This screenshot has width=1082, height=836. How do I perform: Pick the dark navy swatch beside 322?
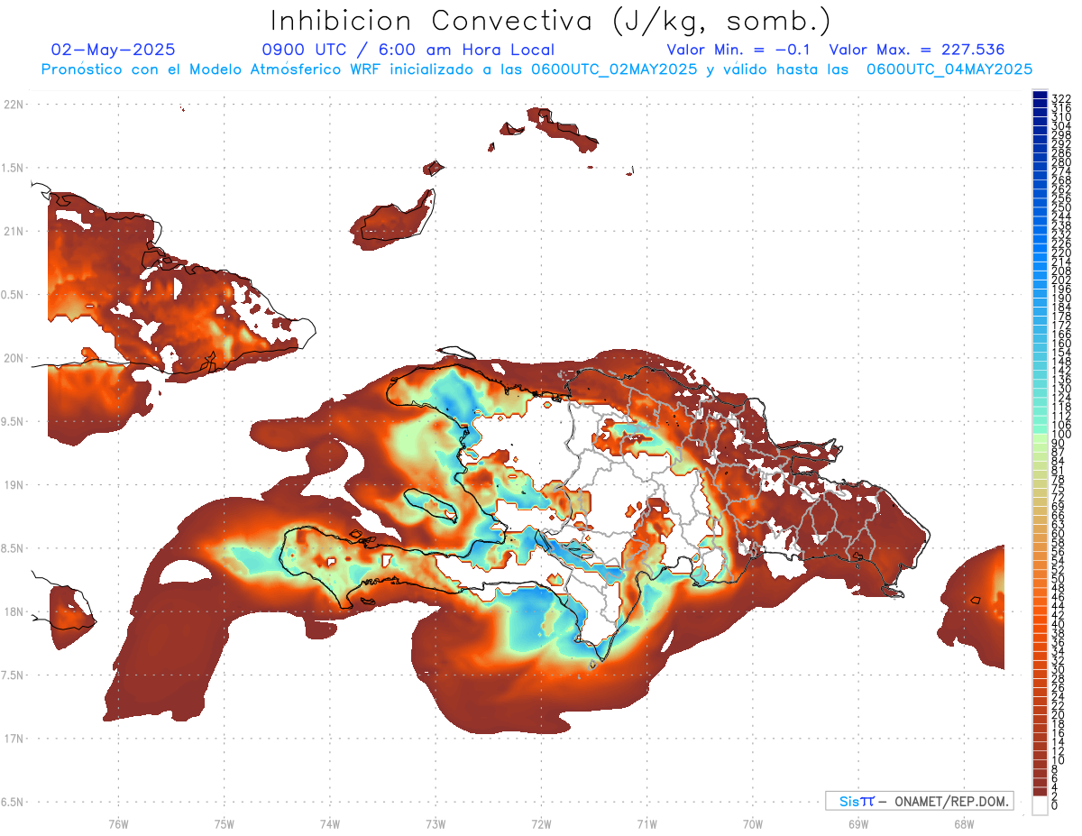click(x=1040, y=96)
